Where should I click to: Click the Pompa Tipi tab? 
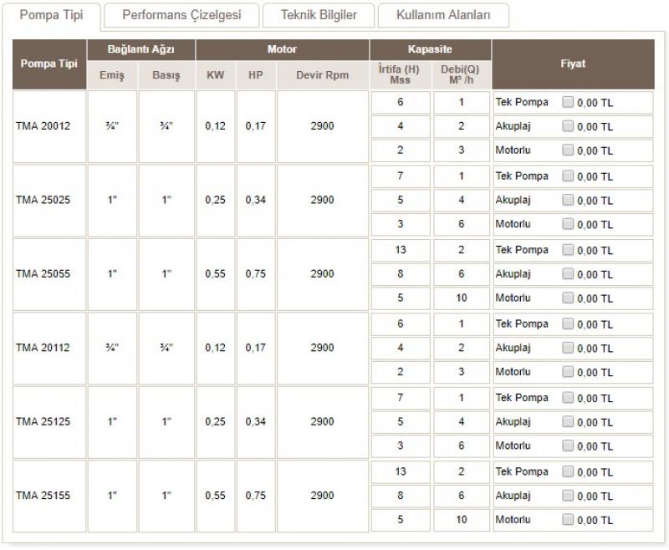click(x=51, y=15)
